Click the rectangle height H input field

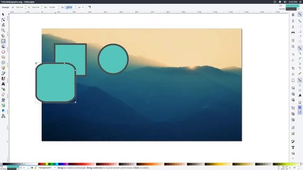[x=36, y=8]
